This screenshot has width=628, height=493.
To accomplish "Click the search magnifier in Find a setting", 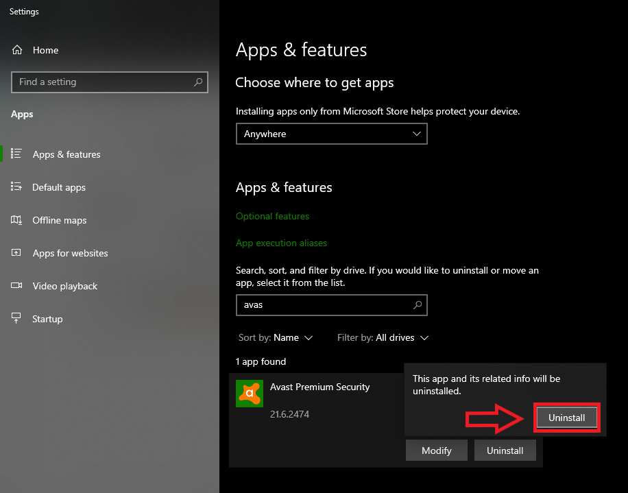I will point(198,82).
